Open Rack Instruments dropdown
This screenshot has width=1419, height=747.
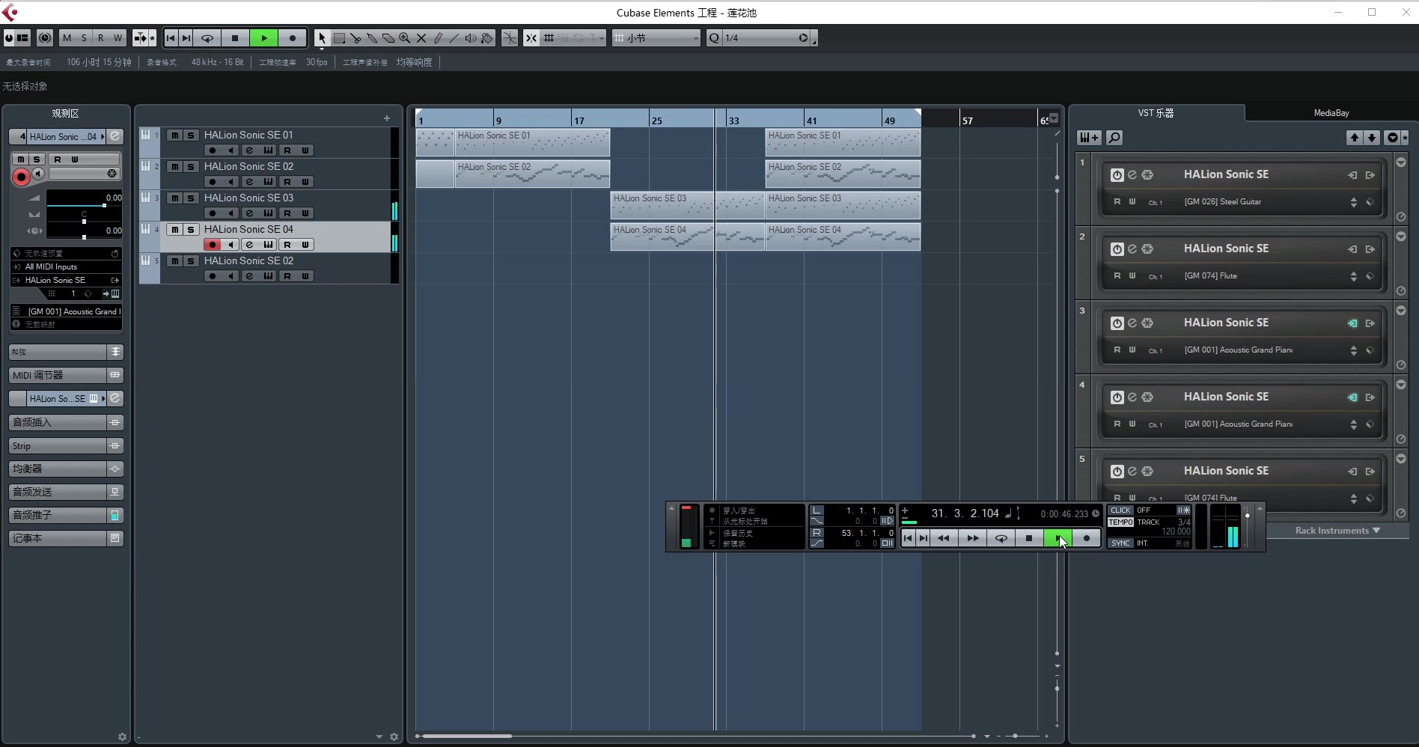coord(1337,531)
